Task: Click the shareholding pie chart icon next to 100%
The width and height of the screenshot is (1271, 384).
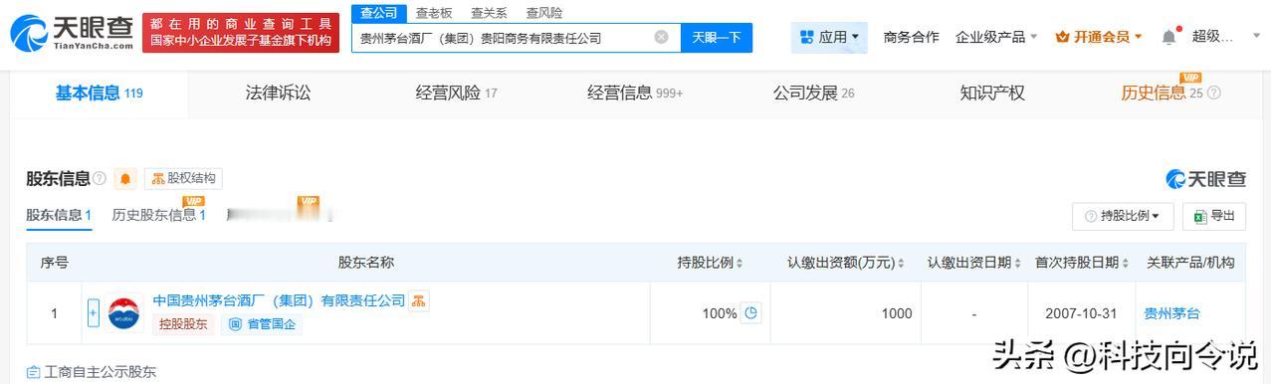Action: tap(751, 313)
